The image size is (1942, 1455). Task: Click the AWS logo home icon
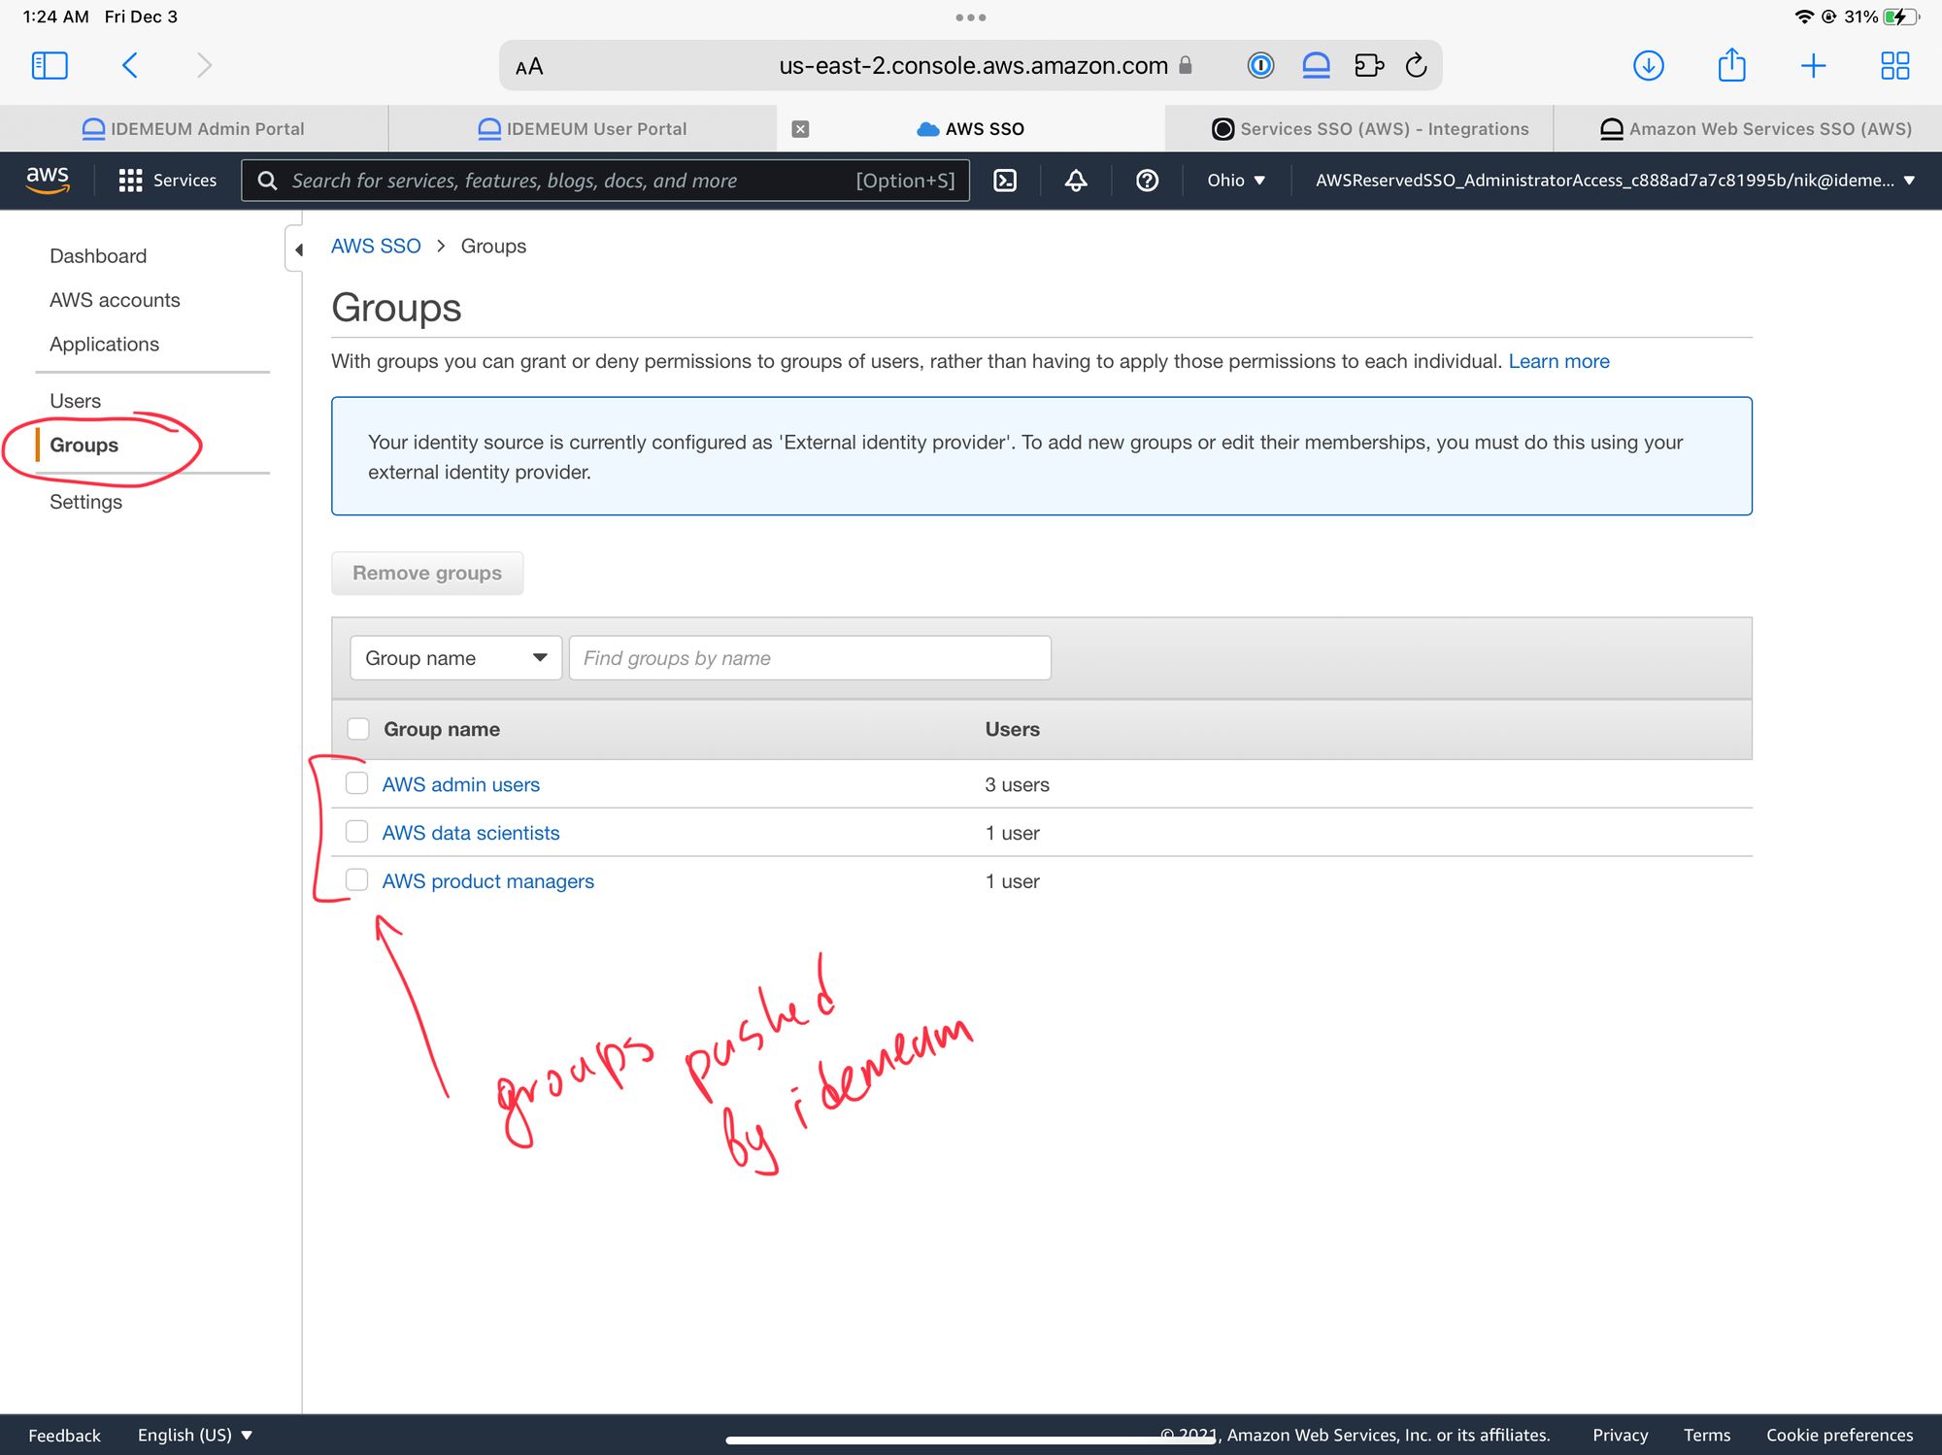[47, 181]
